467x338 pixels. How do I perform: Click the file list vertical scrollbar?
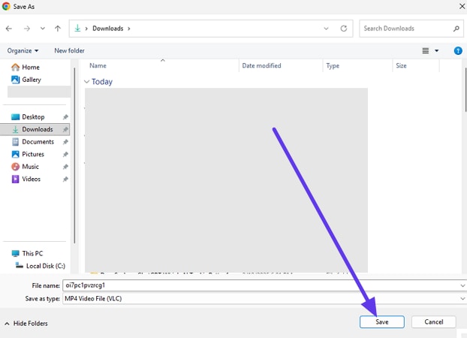click(x=465, y=89)
